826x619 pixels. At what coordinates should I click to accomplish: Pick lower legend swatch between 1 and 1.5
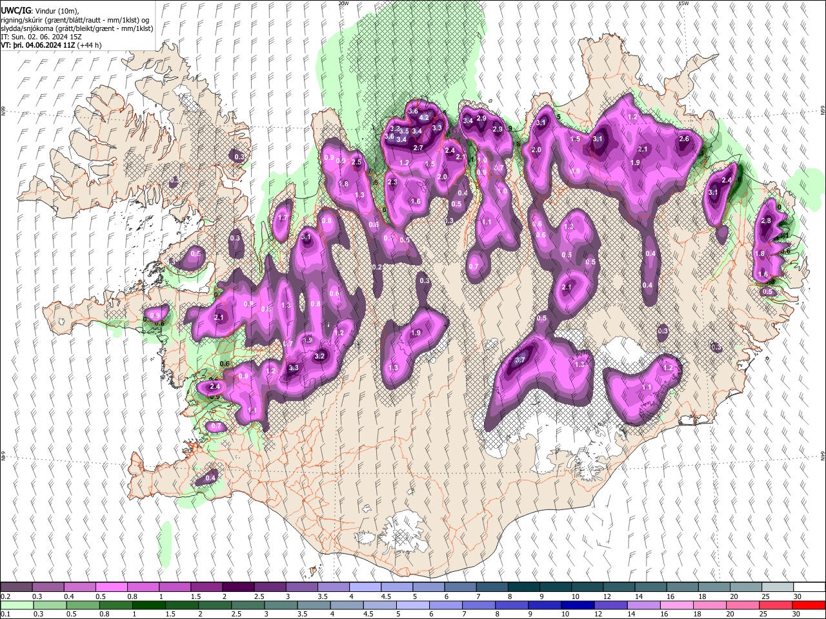pos(149,605)
